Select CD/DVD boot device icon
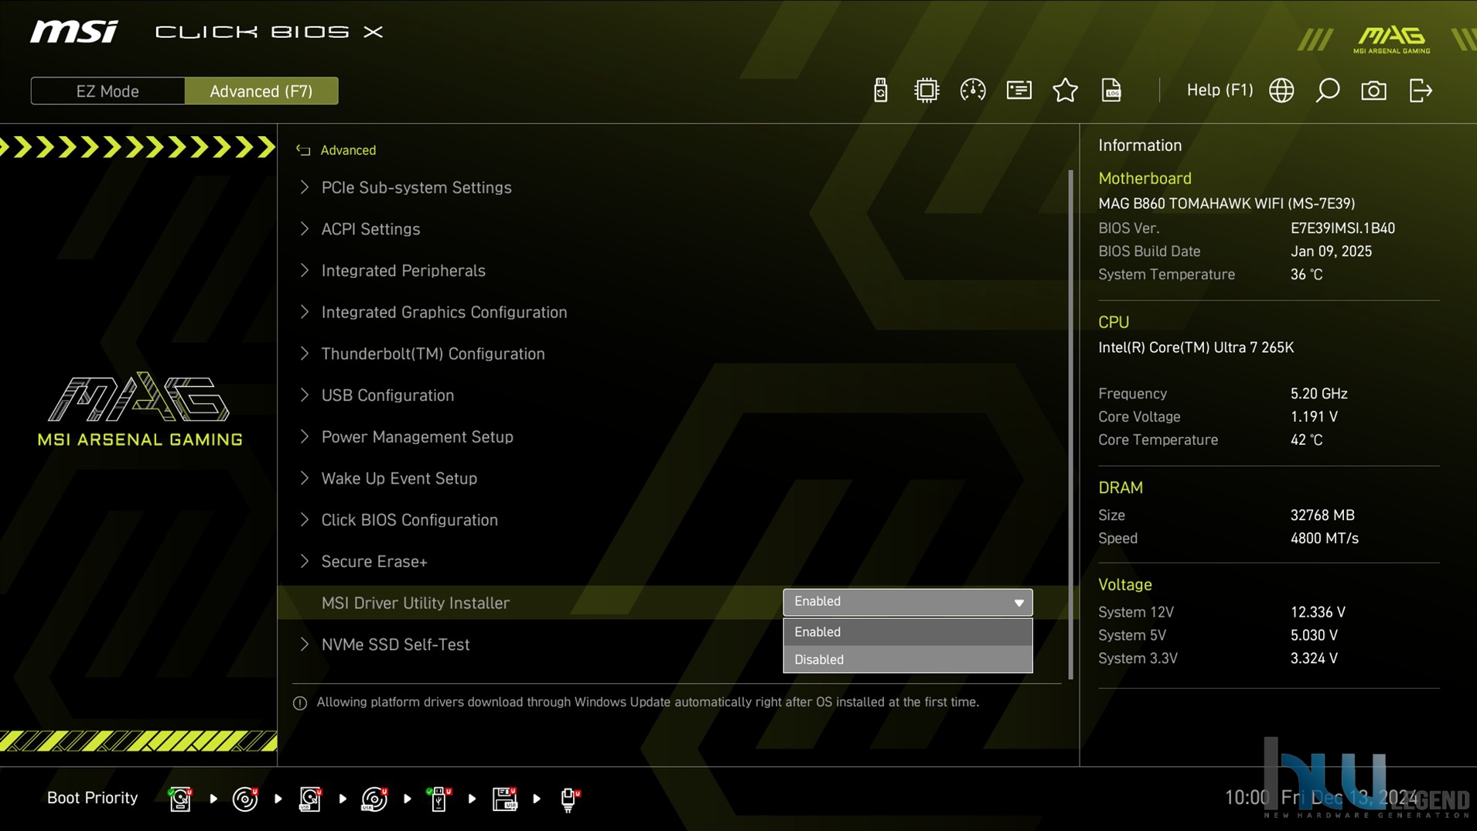The width and height of the screenshot is (1477, 831). (245, 799)
